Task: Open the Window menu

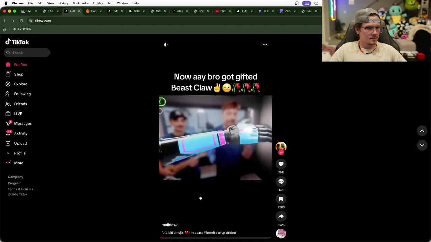Action: [x=122, y=3]
